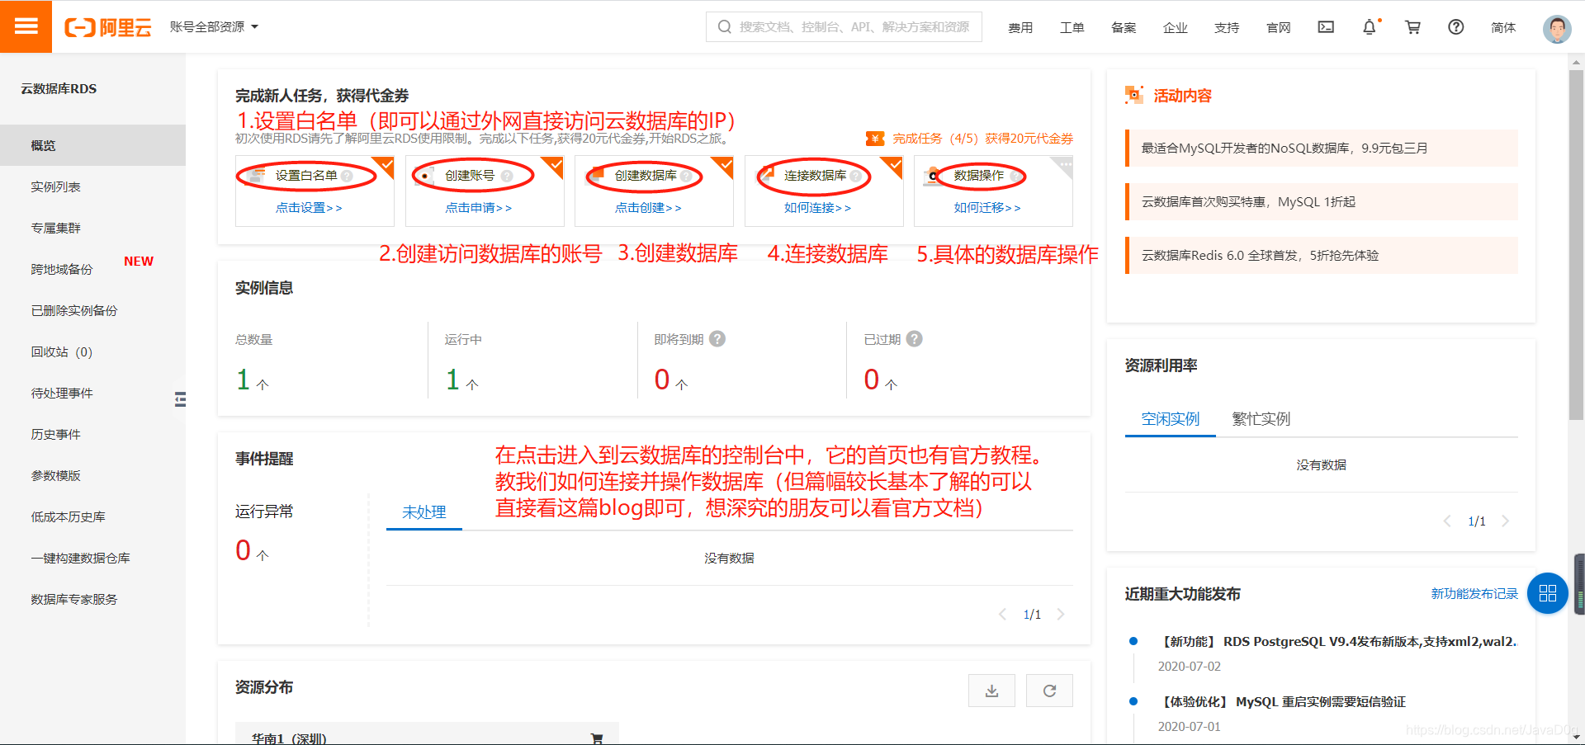The width and height of the screenshot is (1585, 745).
Task: Open the help question mark in the header
Action: [x=1456, y=27]
